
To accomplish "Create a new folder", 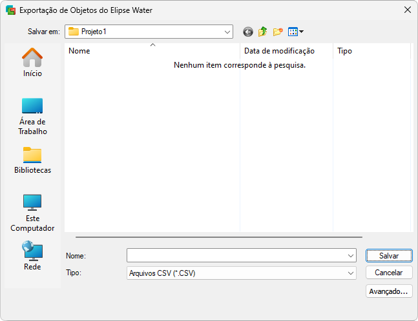I will (278, 32).
